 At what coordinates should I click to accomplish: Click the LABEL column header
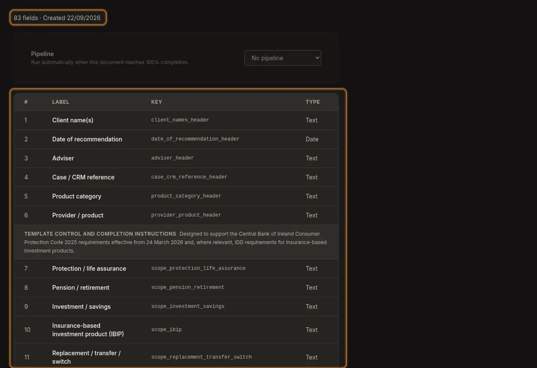pyautogui.click(x=61, y=102)
